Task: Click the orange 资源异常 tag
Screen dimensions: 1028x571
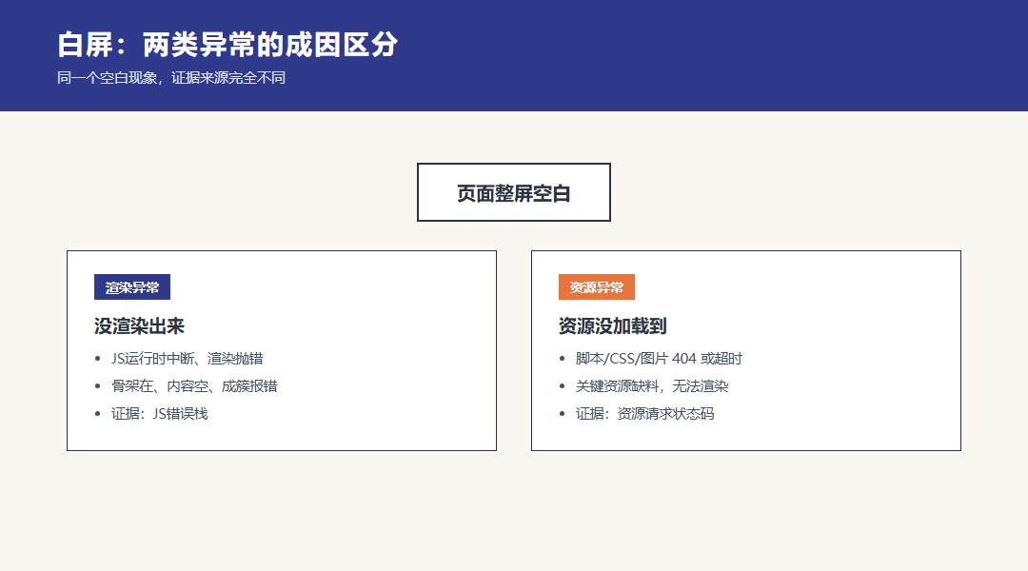Action: 597,287
